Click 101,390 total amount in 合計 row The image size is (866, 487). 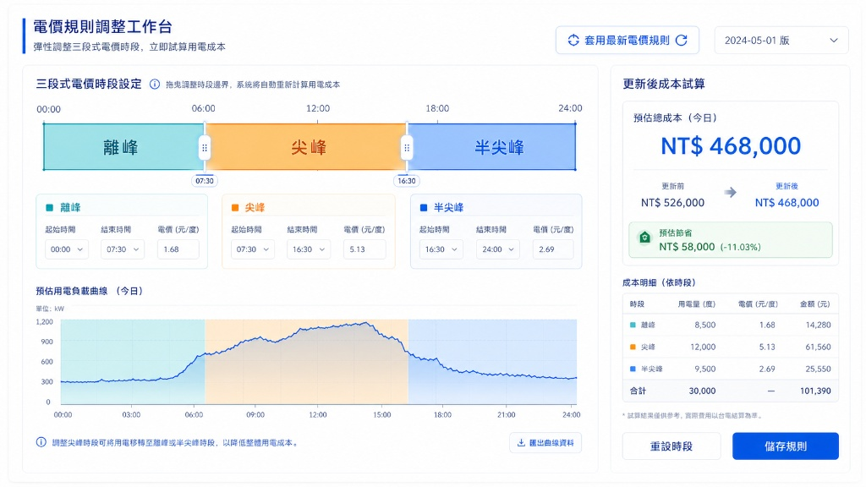tap(815, 391)
